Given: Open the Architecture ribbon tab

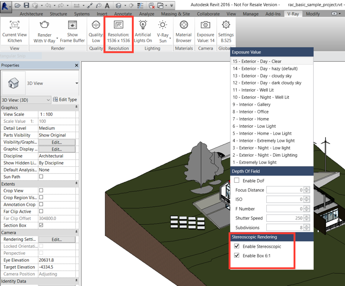Looking at the screenshot, I should (x=31, y=14).
